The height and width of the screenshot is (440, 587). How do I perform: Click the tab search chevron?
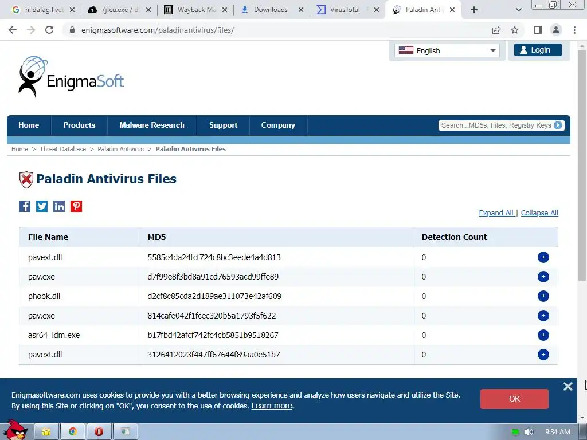point(518,10)
